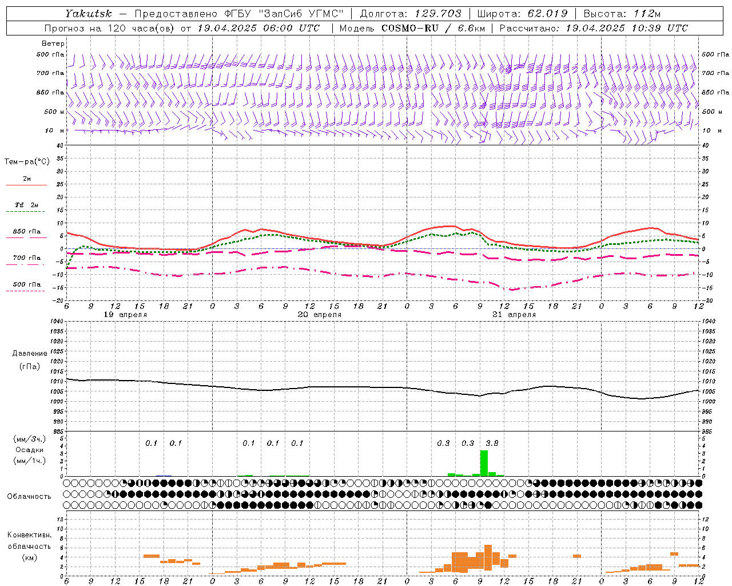The width and height of the screenshot is (732, 586).
Task: Click the 'Рассчитано: 19.04.2025 10:39 UTC' text
Action: tap(594, 28)
